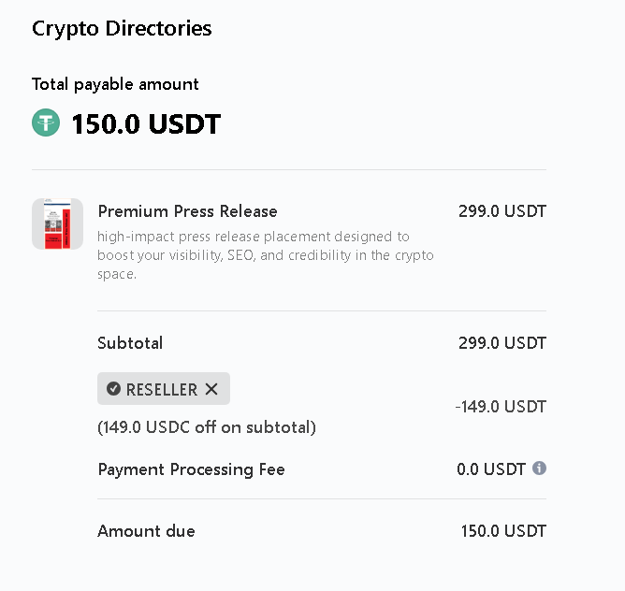625x591 pixels.
Task: Remove the RESELLER coupon with X
Action: 211,389
